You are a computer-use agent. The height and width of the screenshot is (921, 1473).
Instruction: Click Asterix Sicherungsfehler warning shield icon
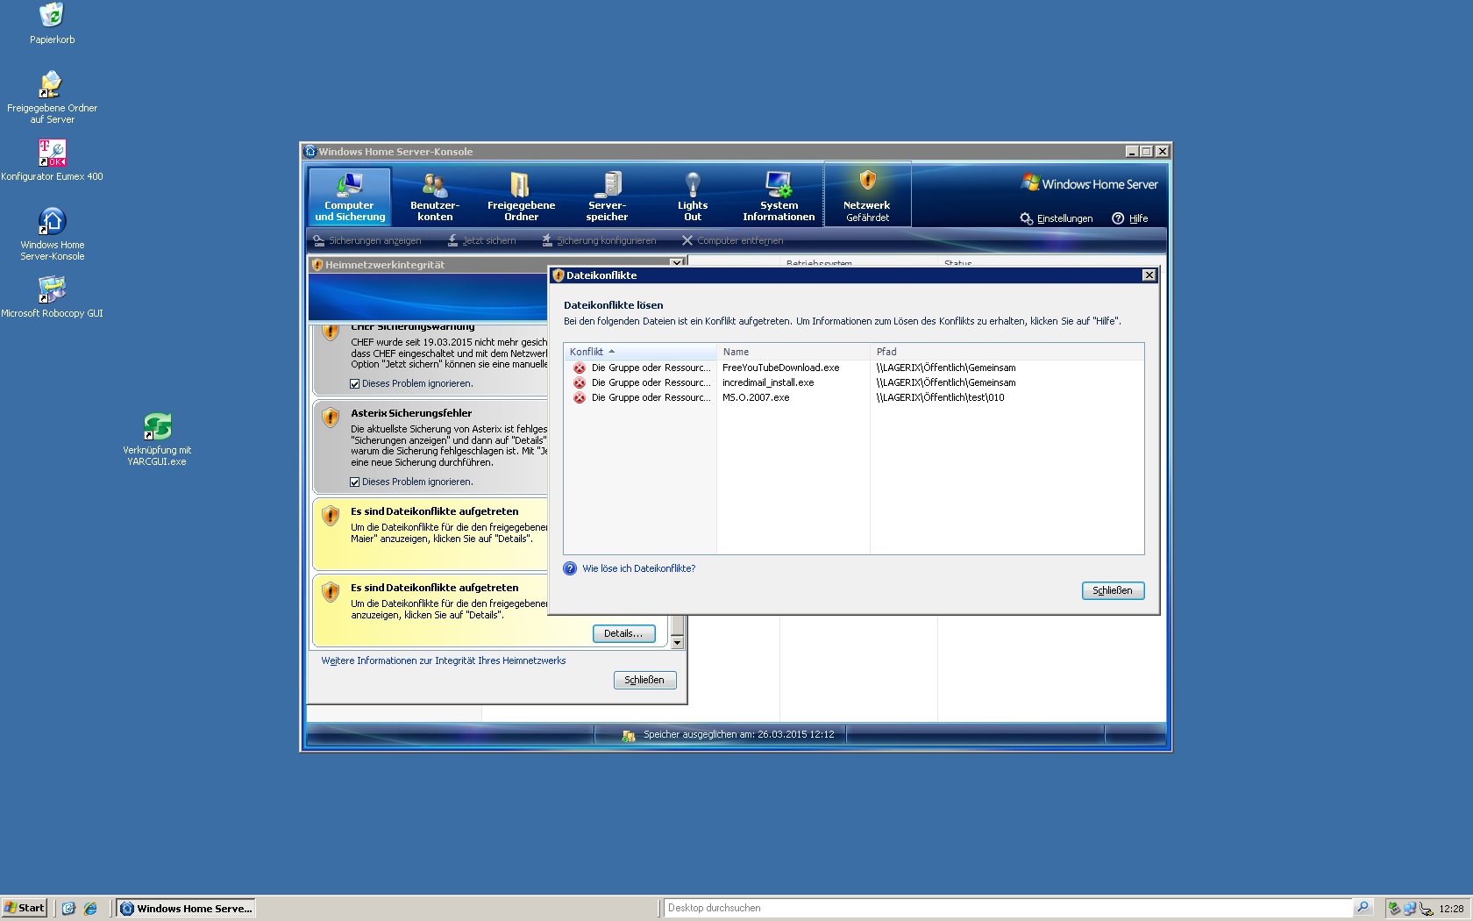[x=331, y=418]
